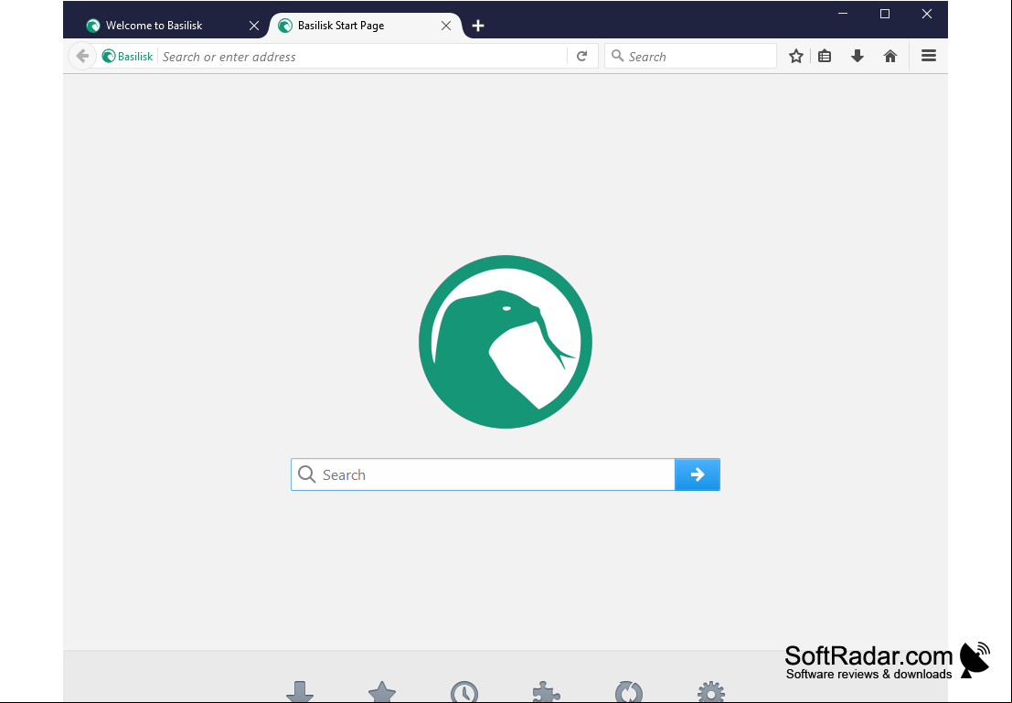Image resolution: width=1012 pixels, height=703 pixels.
Task: Open Downloads from bottom launcher
Action: 300,691
